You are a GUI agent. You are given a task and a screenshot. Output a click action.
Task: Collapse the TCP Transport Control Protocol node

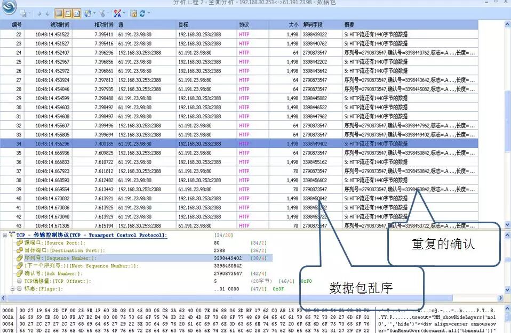(x=5, y=234)
